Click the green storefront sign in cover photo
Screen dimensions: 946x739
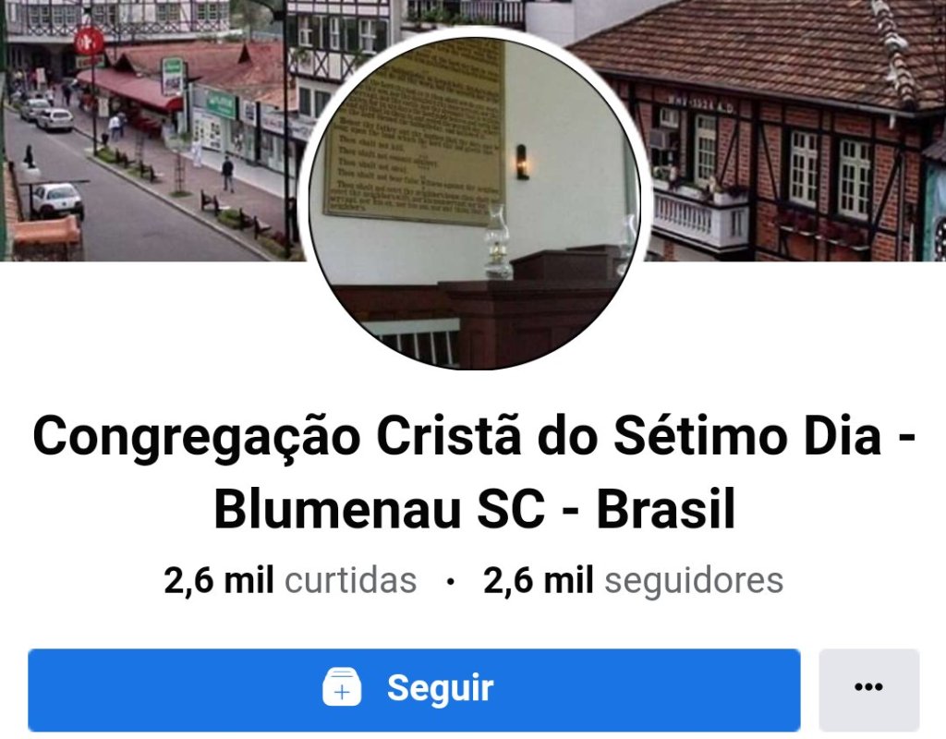click(x=221, y=104)
